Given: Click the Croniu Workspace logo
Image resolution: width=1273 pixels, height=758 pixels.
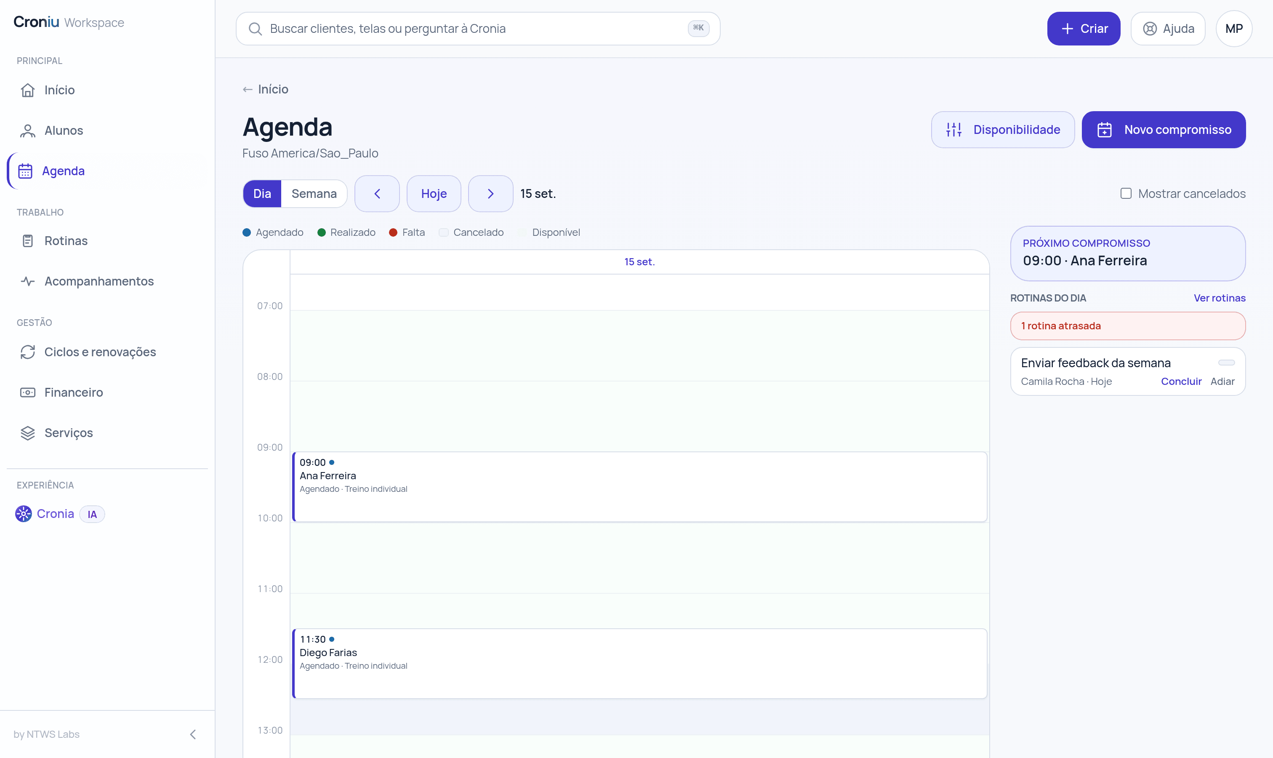Looking at the screenshot, I should click(x=69, y=22).
